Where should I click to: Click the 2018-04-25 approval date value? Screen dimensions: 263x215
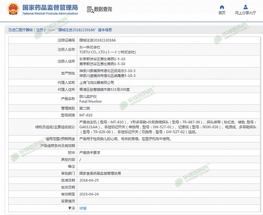click(89, 180)
